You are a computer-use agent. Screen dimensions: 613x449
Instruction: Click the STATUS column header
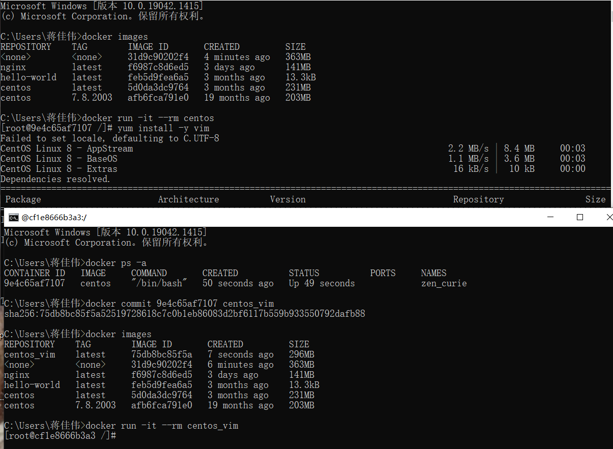tap(304, 273)
